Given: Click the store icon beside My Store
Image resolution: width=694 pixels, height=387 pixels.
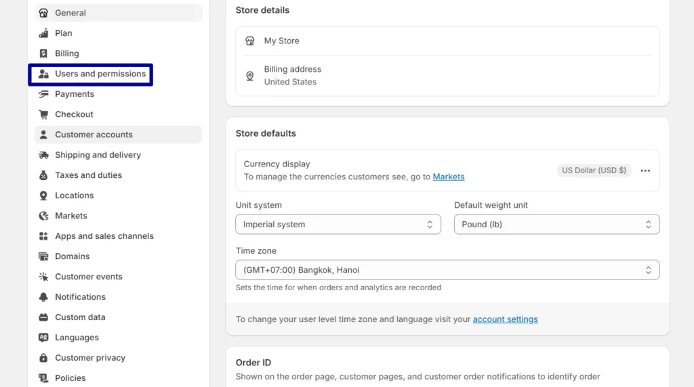Looking at the screenshot, I should click(x=249, y=41).
